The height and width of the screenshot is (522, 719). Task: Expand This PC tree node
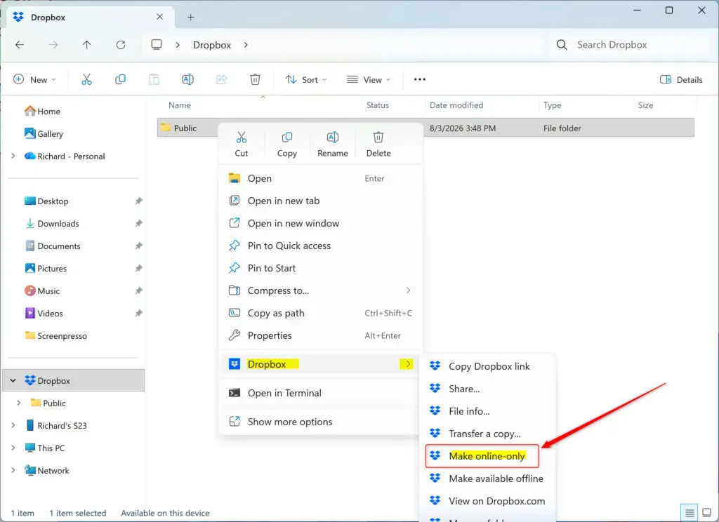(x=13, y=448)
